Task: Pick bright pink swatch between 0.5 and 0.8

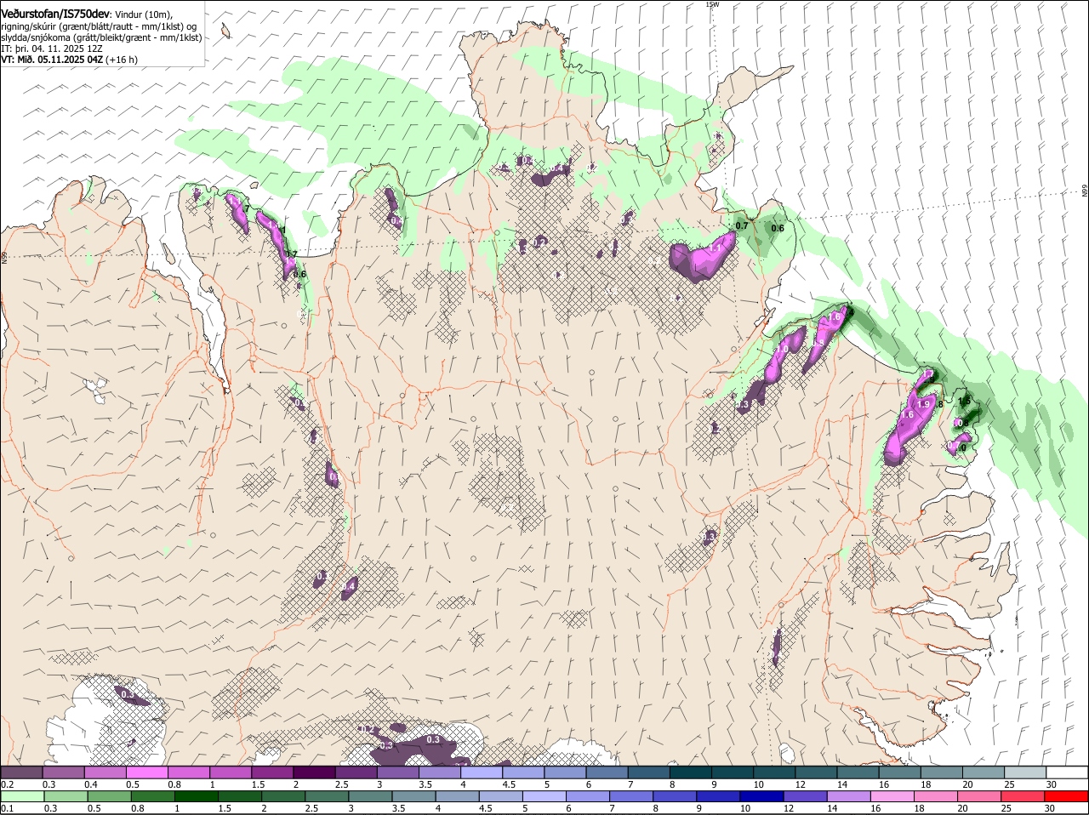Action: click(146, 772)
